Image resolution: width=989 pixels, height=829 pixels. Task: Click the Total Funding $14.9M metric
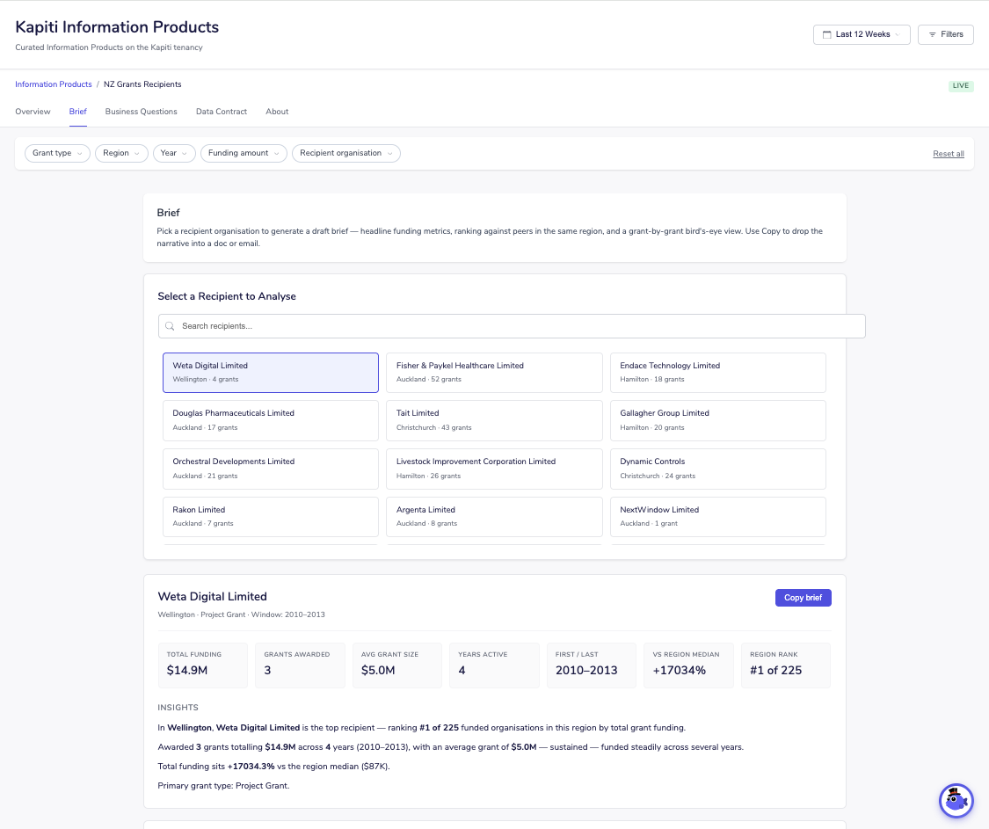click(x=202, y=665)
